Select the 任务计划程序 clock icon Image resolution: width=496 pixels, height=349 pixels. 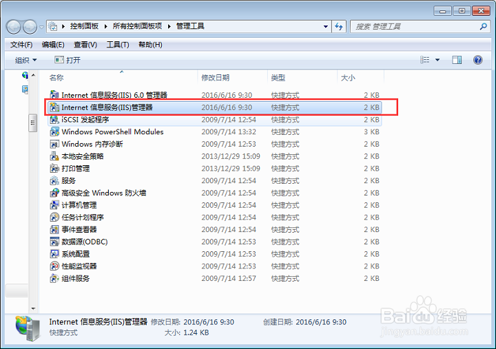click(x=54, y=217)
